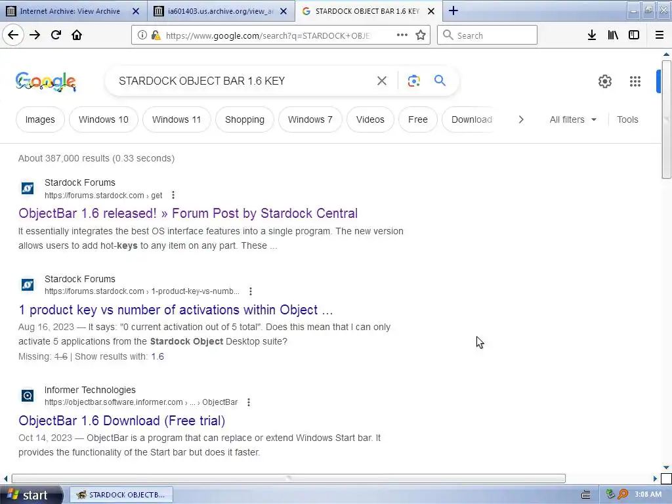Apply the Free filter chip
672x504 pixels.
[418, 119]
